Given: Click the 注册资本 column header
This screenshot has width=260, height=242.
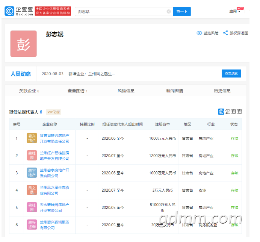Looking at the screenshot, I should click(x=162, y=124).
